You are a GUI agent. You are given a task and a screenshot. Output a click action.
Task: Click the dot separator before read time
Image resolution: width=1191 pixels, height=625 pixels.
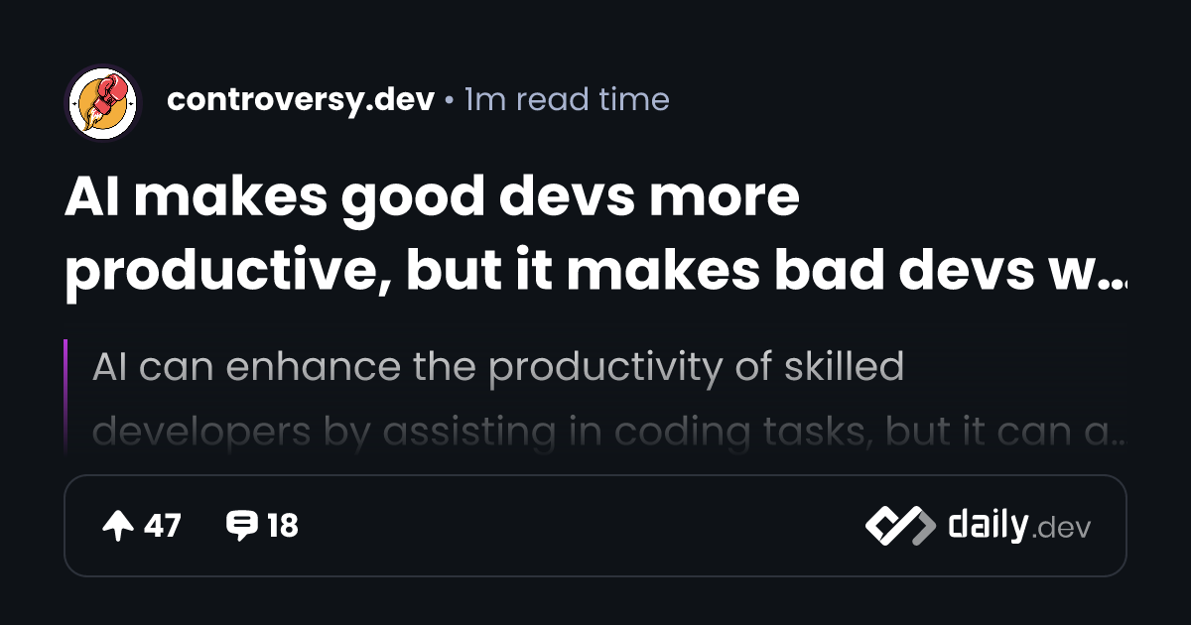click(450, 101)
